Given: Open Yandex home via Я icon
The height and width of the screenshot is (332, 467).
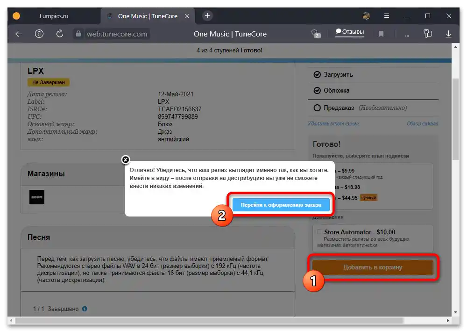Looking at the screenshot, I should click(x=39, y=34).
